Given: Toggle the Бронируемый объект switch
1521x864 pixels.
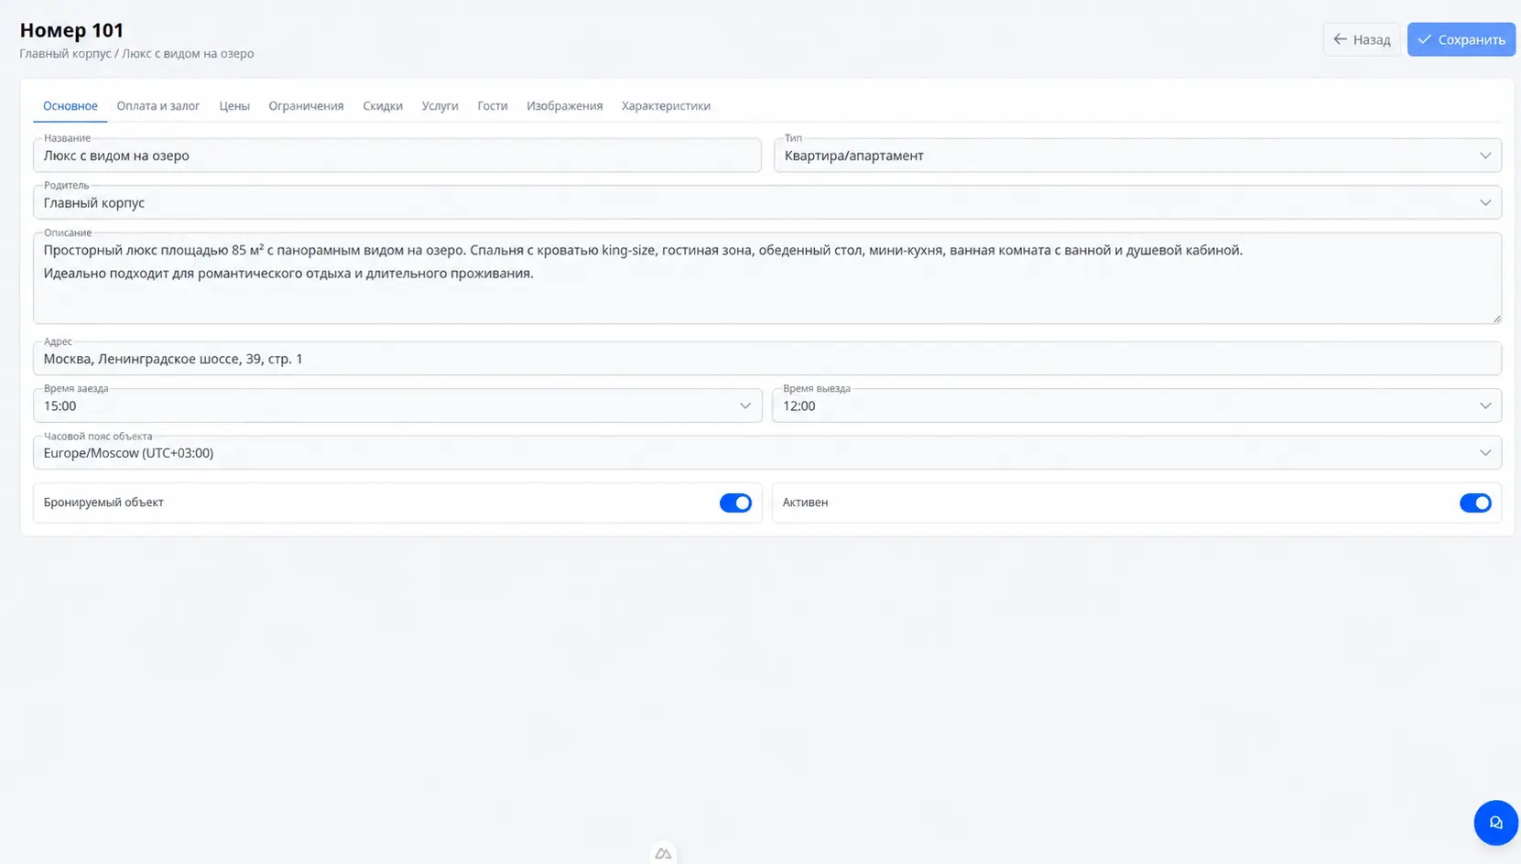Looking at the screenshot, I should (x=735, y=502).
